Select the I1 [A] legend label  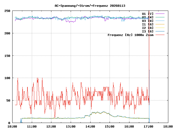[148, 24]
